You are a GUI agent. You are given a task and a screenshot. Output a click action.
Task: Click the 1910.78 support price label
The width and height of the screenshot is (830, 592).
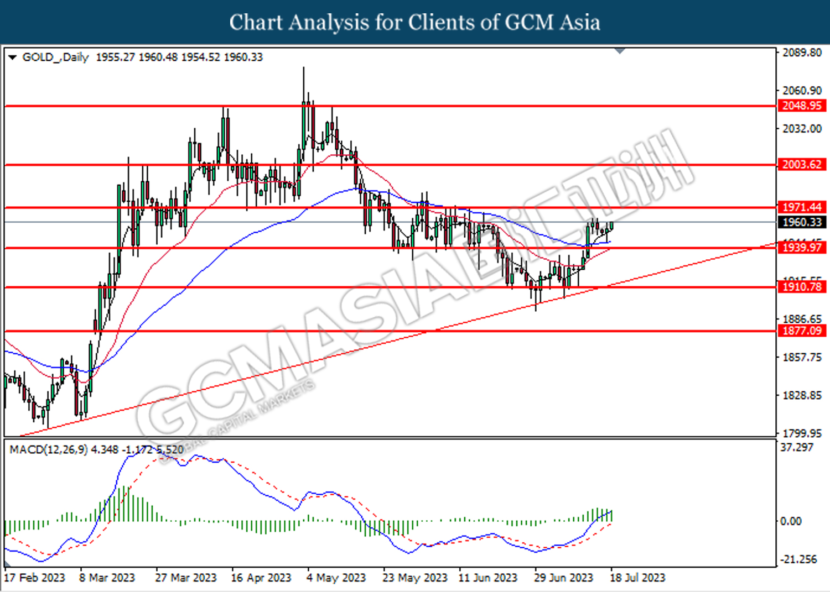click(x=802, y=287)
